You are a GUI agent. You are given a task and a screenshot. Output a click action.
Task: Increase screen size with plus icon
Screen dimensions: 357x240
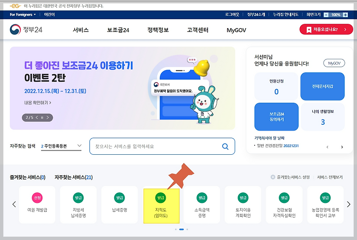(x=346, y=15)
